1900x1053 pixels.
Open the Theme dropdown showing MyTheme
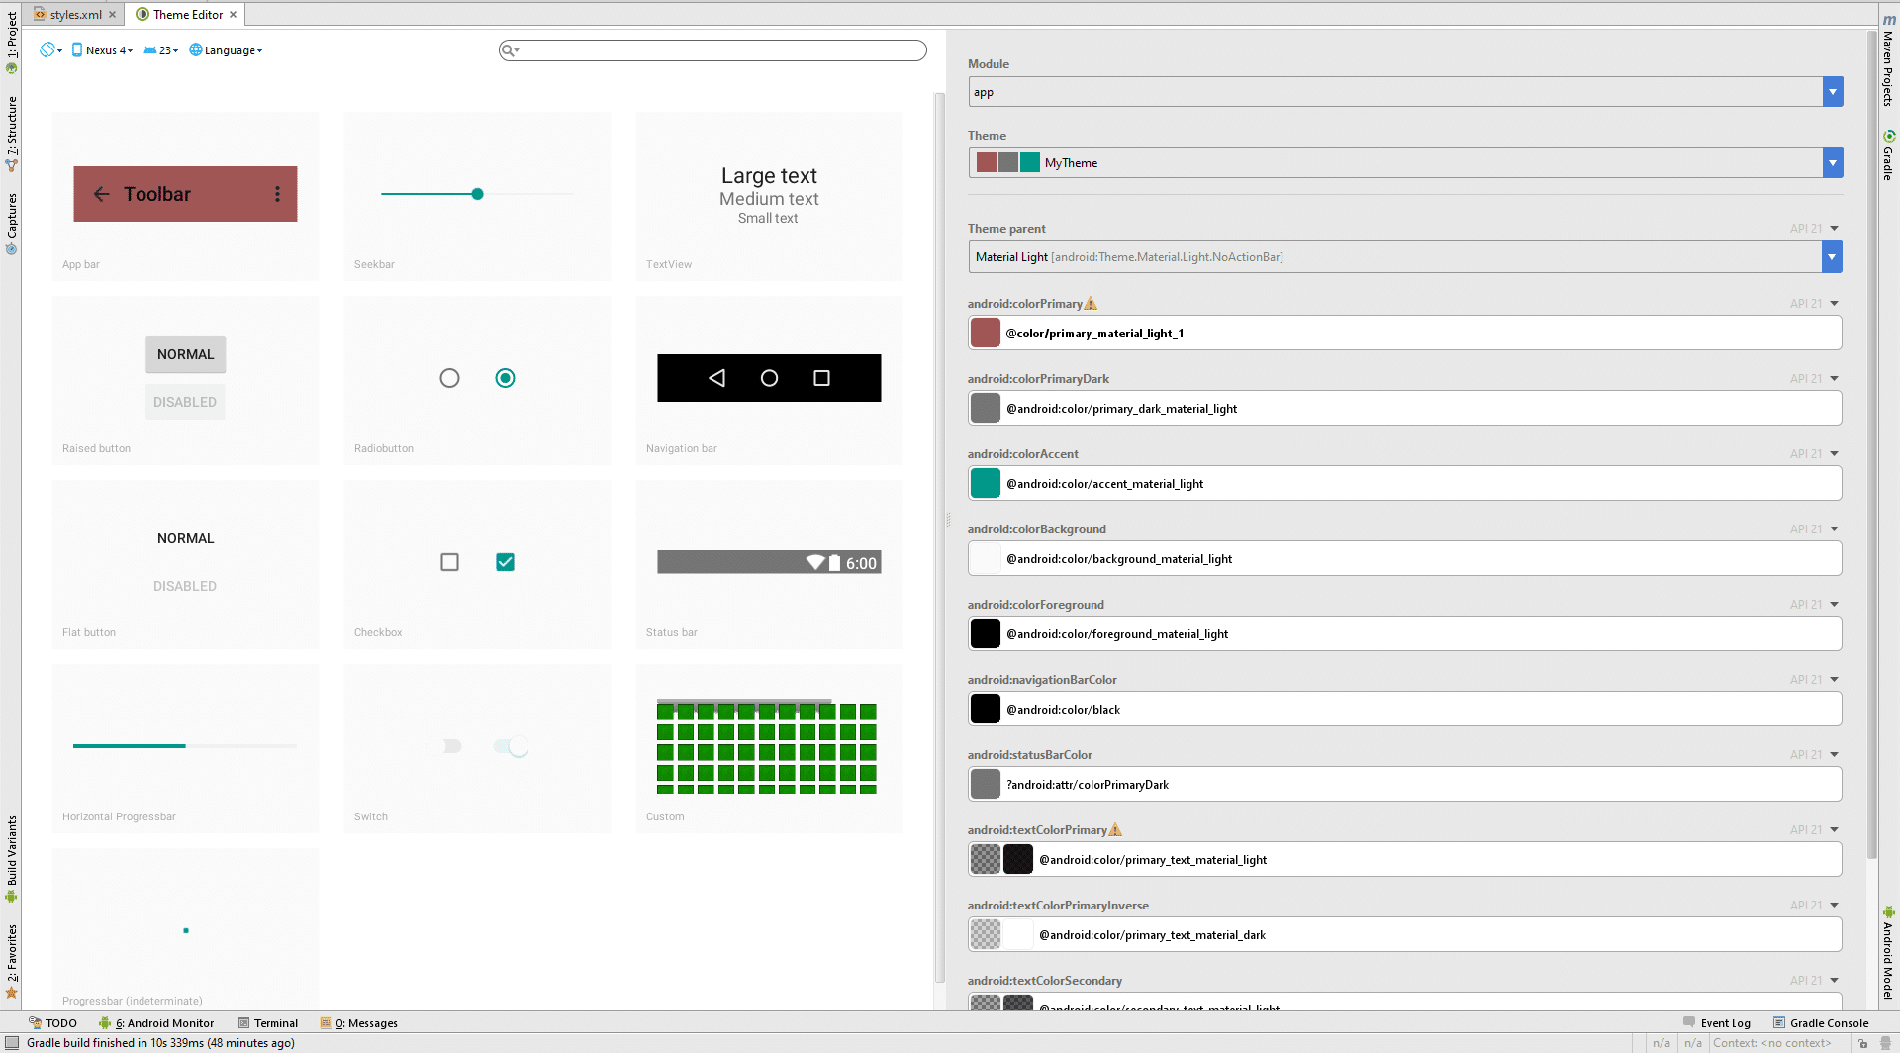coord(1833,162)
